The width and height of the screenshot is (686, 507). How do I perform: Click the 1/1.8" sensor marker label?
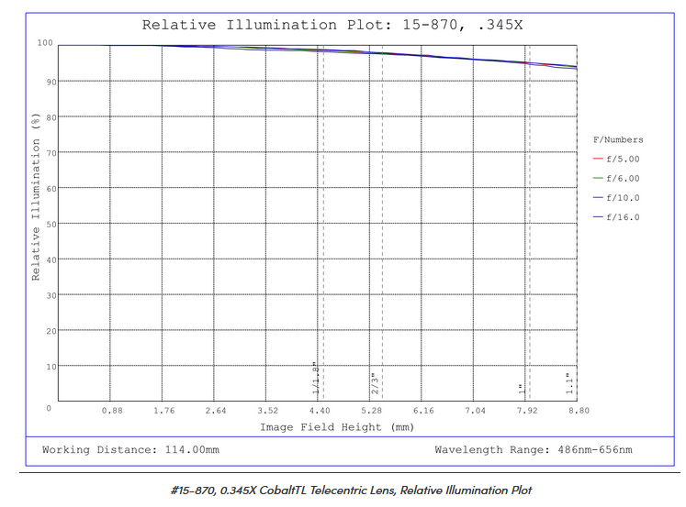pos(315,378)
